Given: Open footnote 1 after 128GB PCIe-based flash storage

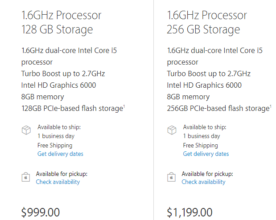Looking at the screenshot, I should (124, 106).
